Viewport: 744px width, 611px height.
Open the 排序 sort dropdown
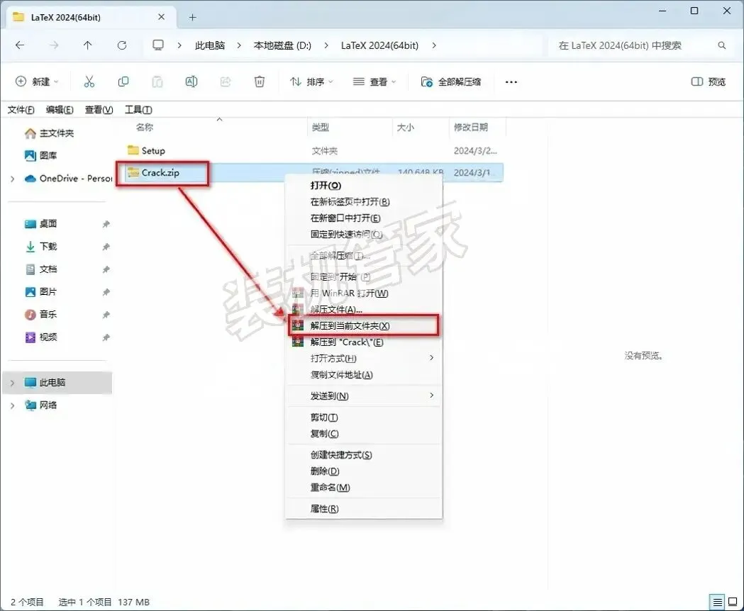(x=311, y=82)
